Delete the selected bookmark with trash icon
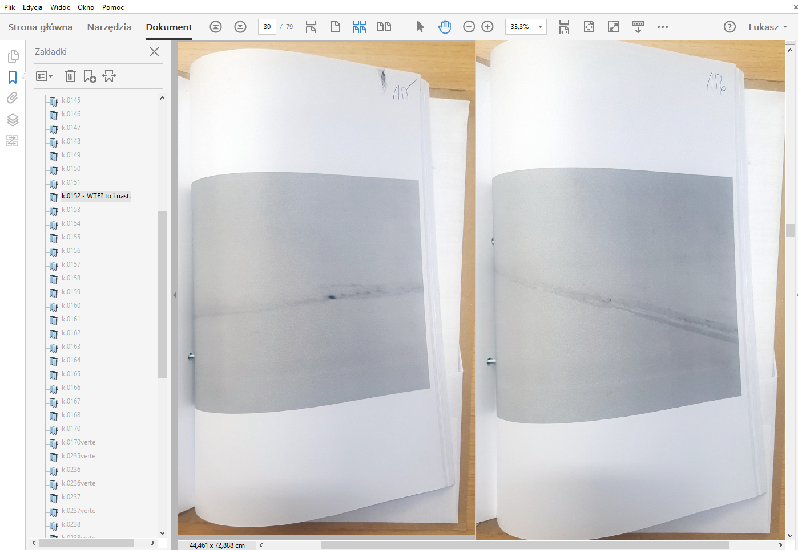Screen dimensions: 798x550 (x=70, y=76)
